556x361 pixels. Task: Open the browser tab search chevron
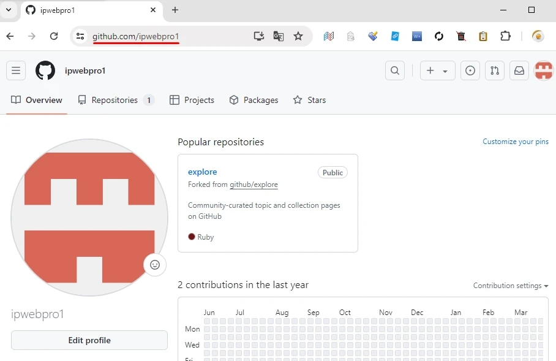pos(9,10)
